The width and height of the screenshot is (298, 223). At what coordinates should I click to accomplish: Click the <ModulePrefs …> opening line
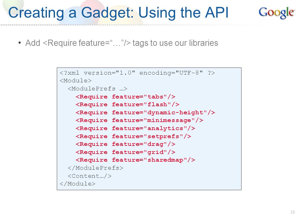point(97,89)
